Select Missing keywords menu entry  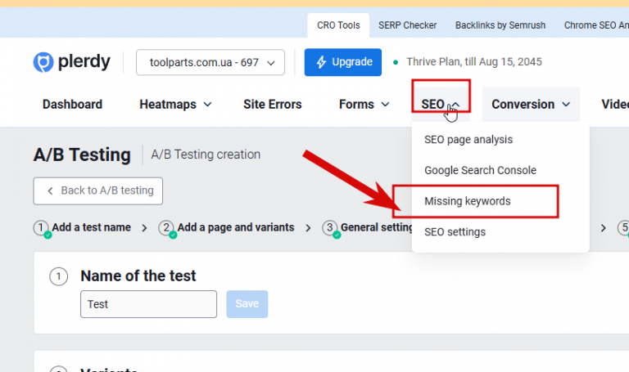click(468, 201)
